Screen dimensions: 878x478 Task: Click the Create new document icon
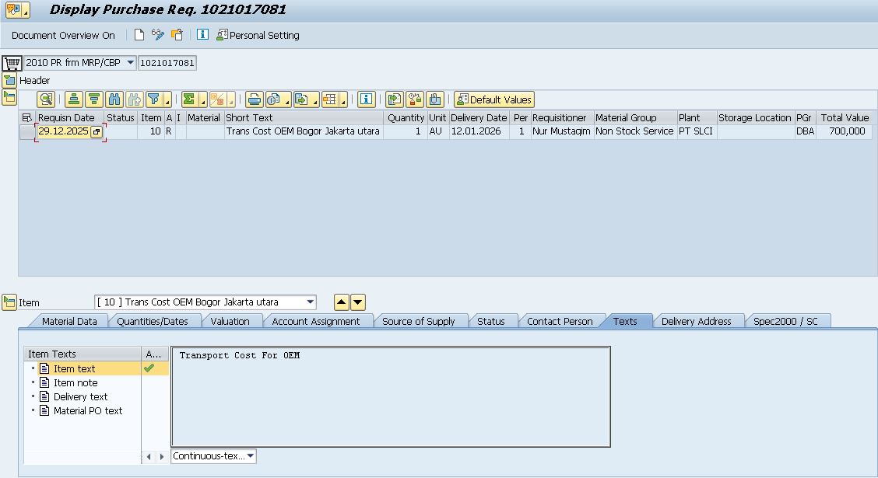pos(139,35)
